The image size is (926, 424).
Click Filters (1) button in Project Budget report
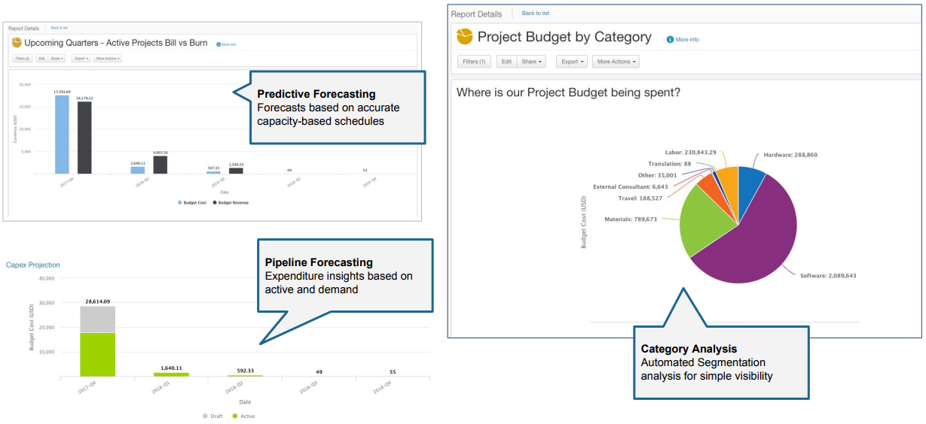[x=475, y=62]
